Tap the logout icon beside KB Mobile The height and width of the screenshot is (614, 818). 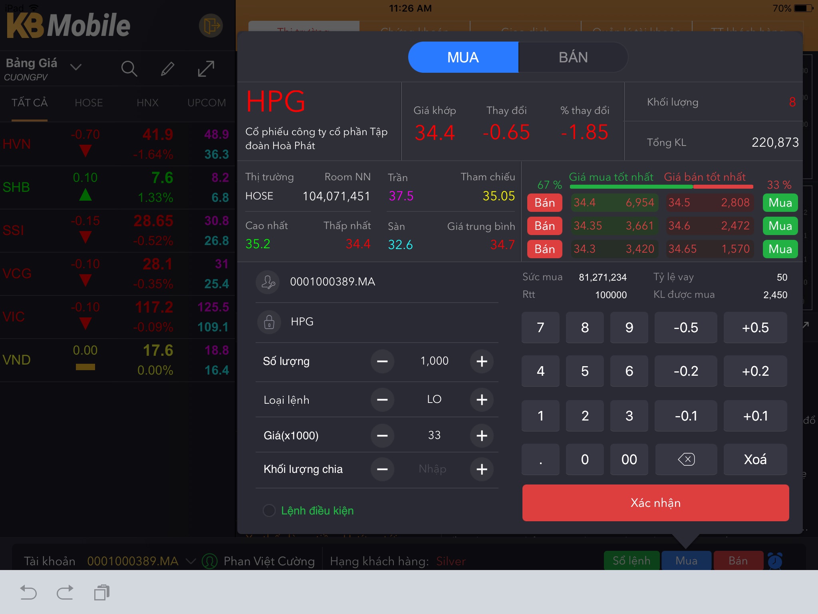point(211,26)
